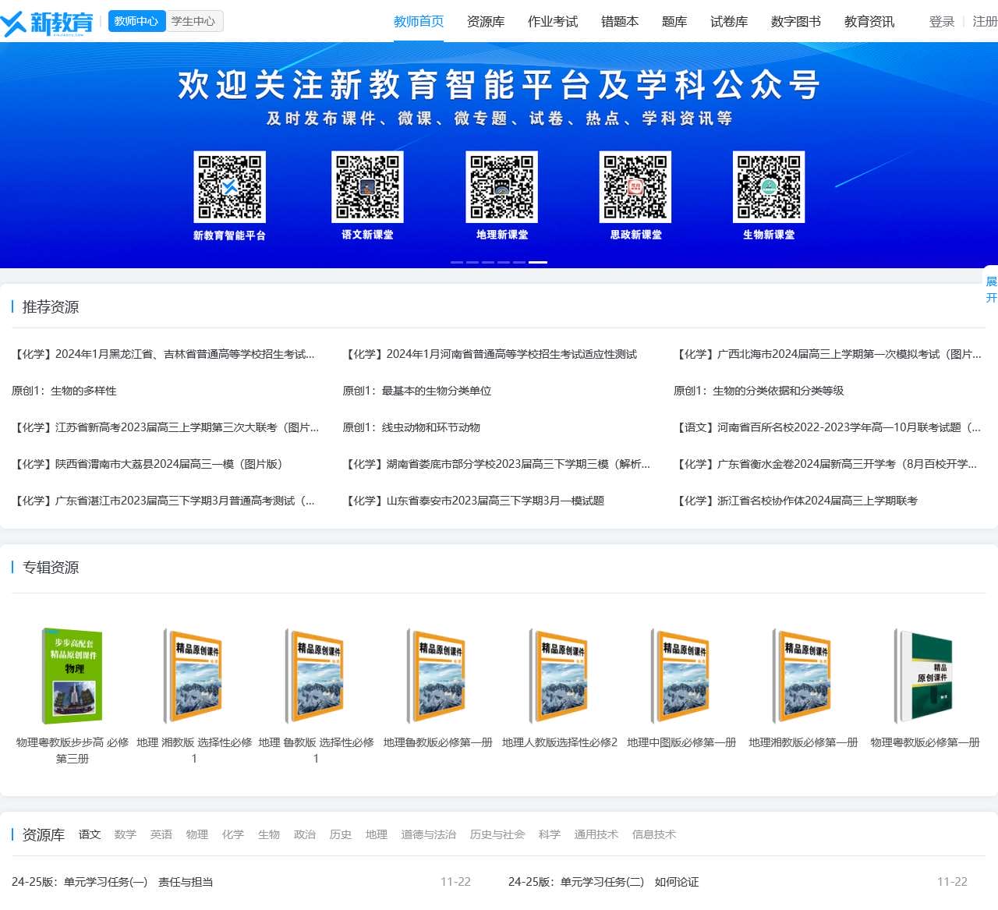
Task: Click the 新教育智能平台 QR code
Action: (229, 187)
